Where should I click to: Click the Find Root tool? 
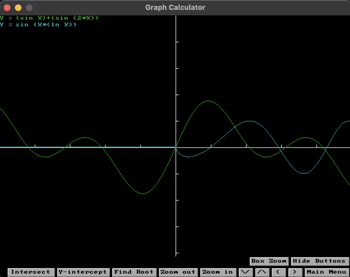[134, 272]
